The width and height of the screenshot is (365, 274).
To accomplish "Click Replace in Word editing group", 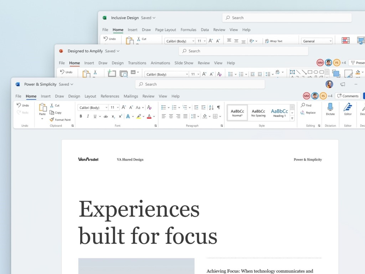I will (308, 112).
